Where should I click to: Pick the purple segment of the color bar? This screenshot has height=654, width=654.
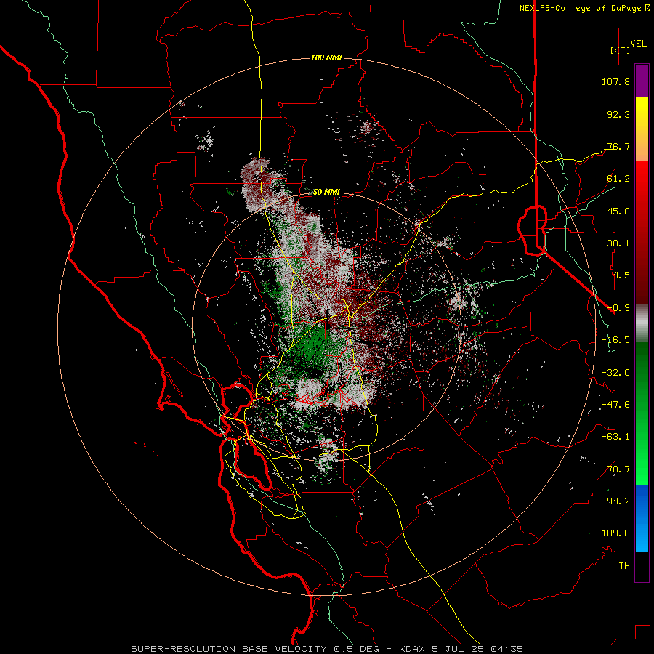642,81
